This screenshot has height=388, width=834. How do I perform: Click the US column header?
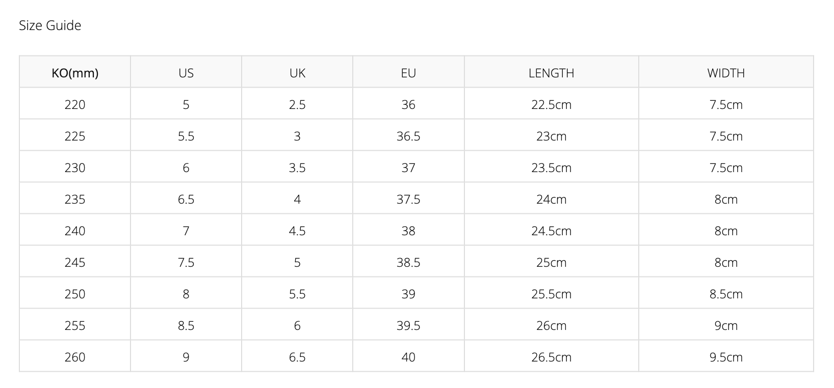point(186,73)
